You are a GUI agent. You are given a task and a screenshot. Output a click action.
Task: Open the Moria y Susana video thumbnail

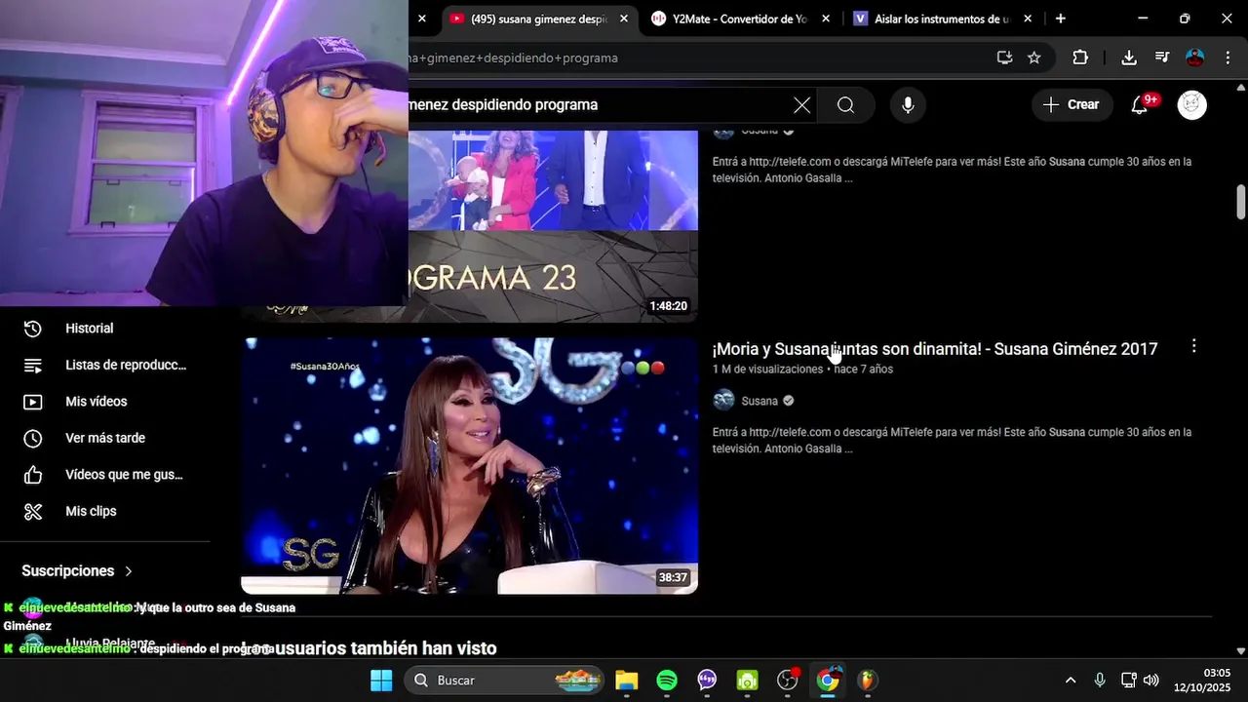coord(470,466)
